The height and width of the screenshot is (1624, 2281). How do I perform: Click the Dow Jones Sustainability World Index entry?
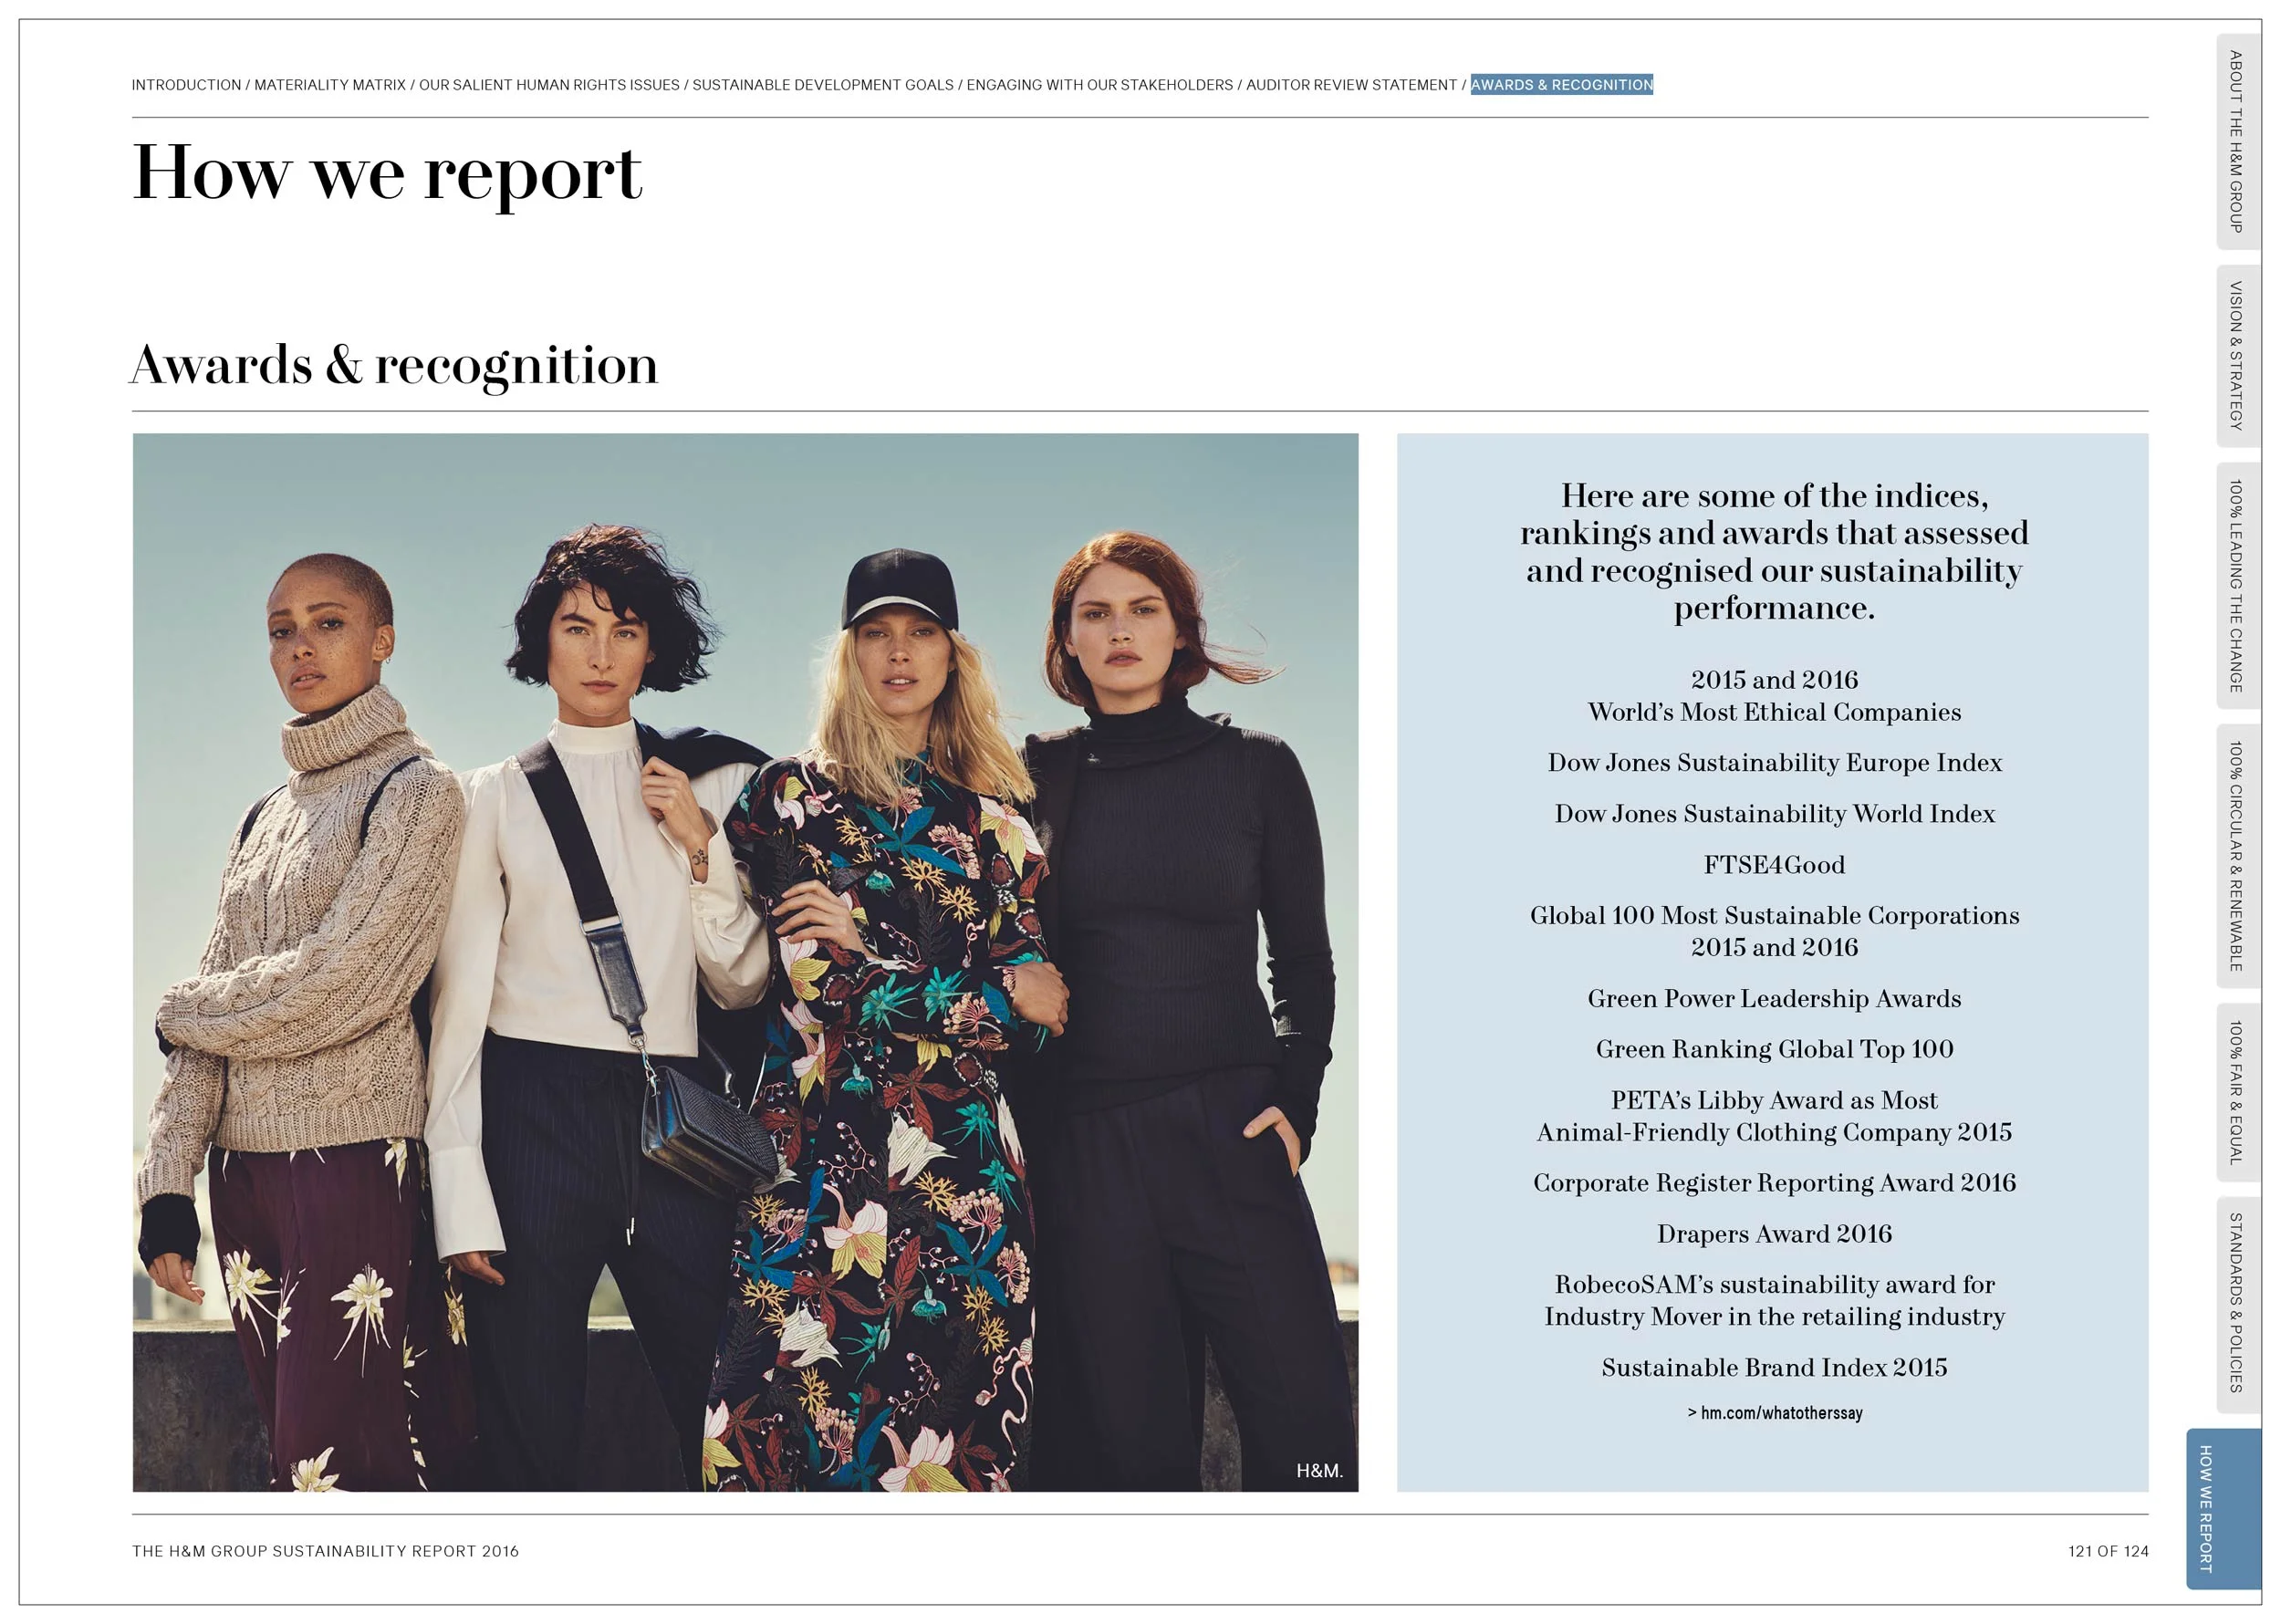tap(1773, 814)
